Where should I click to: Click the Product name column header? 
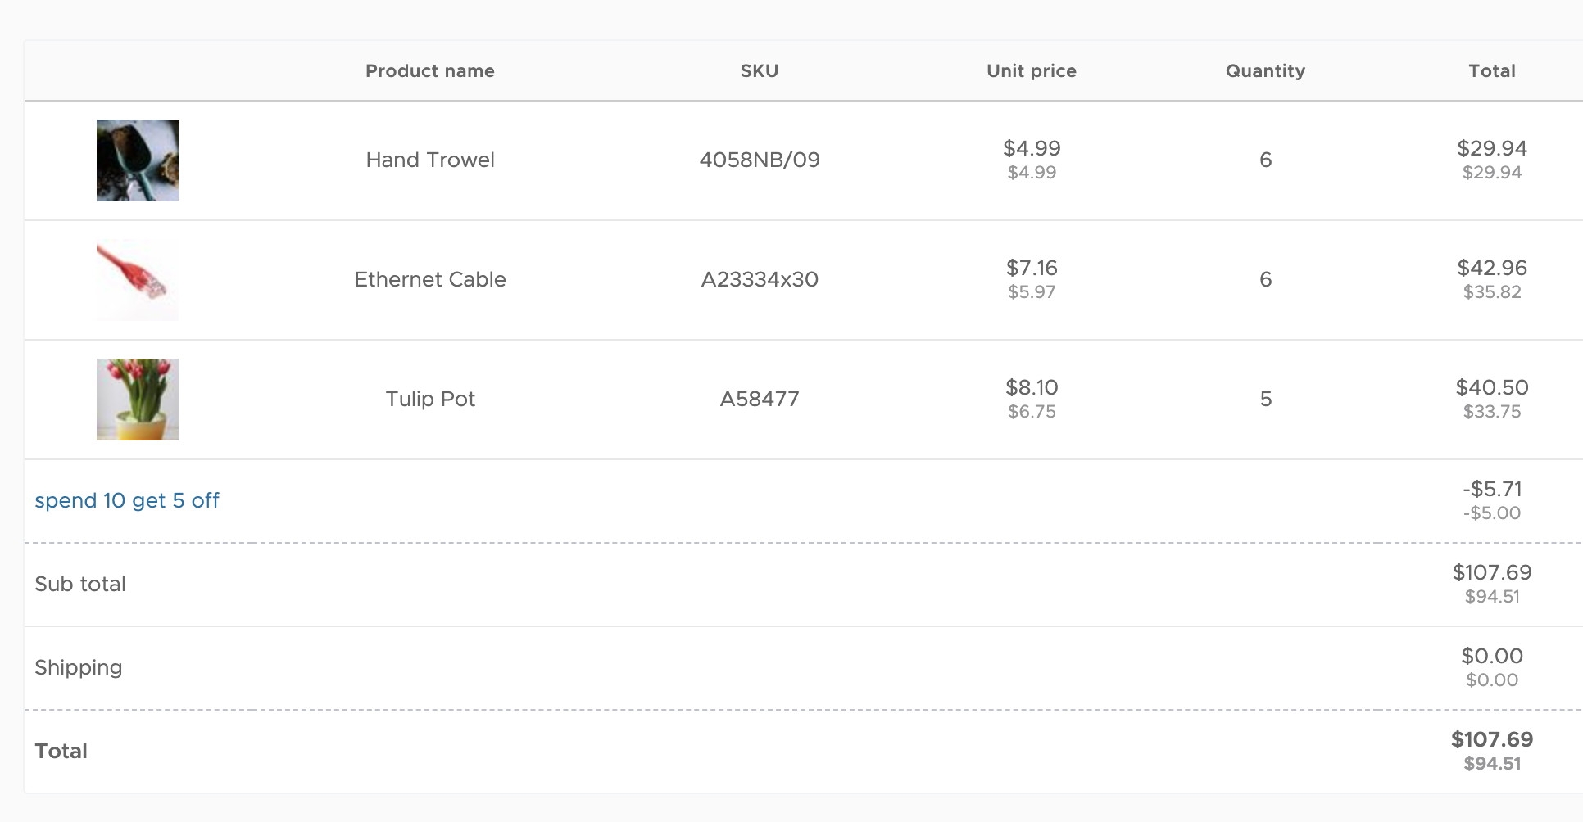tap(430, 71)
